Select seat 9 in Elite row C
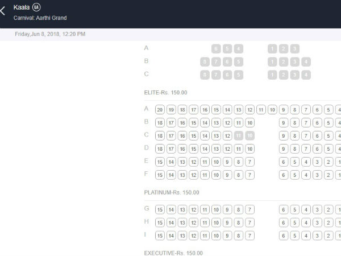Viewport: 341px width, 256px height. (284, 135)
